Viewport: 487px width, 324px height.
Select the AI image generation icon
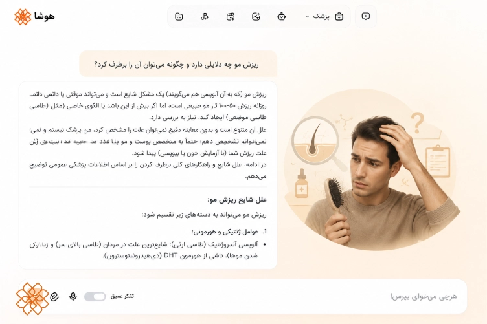[x=256, y=16]
